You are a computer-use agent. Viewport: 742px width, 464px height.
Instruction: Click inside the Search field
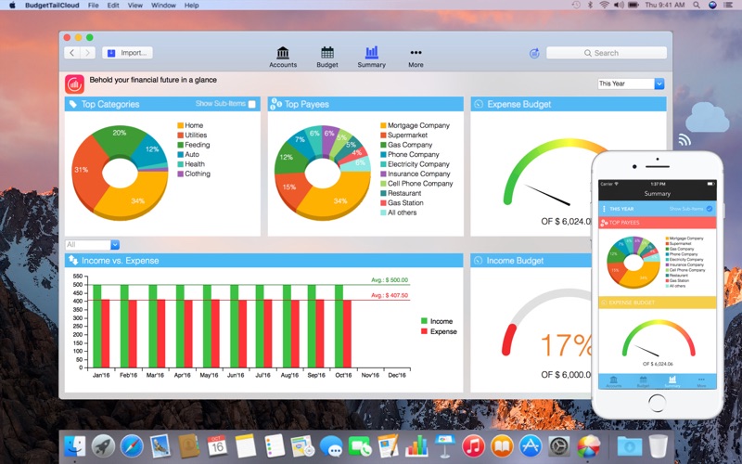607,53
